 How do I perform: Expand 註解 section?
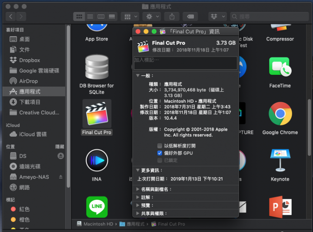click(137, 197)
